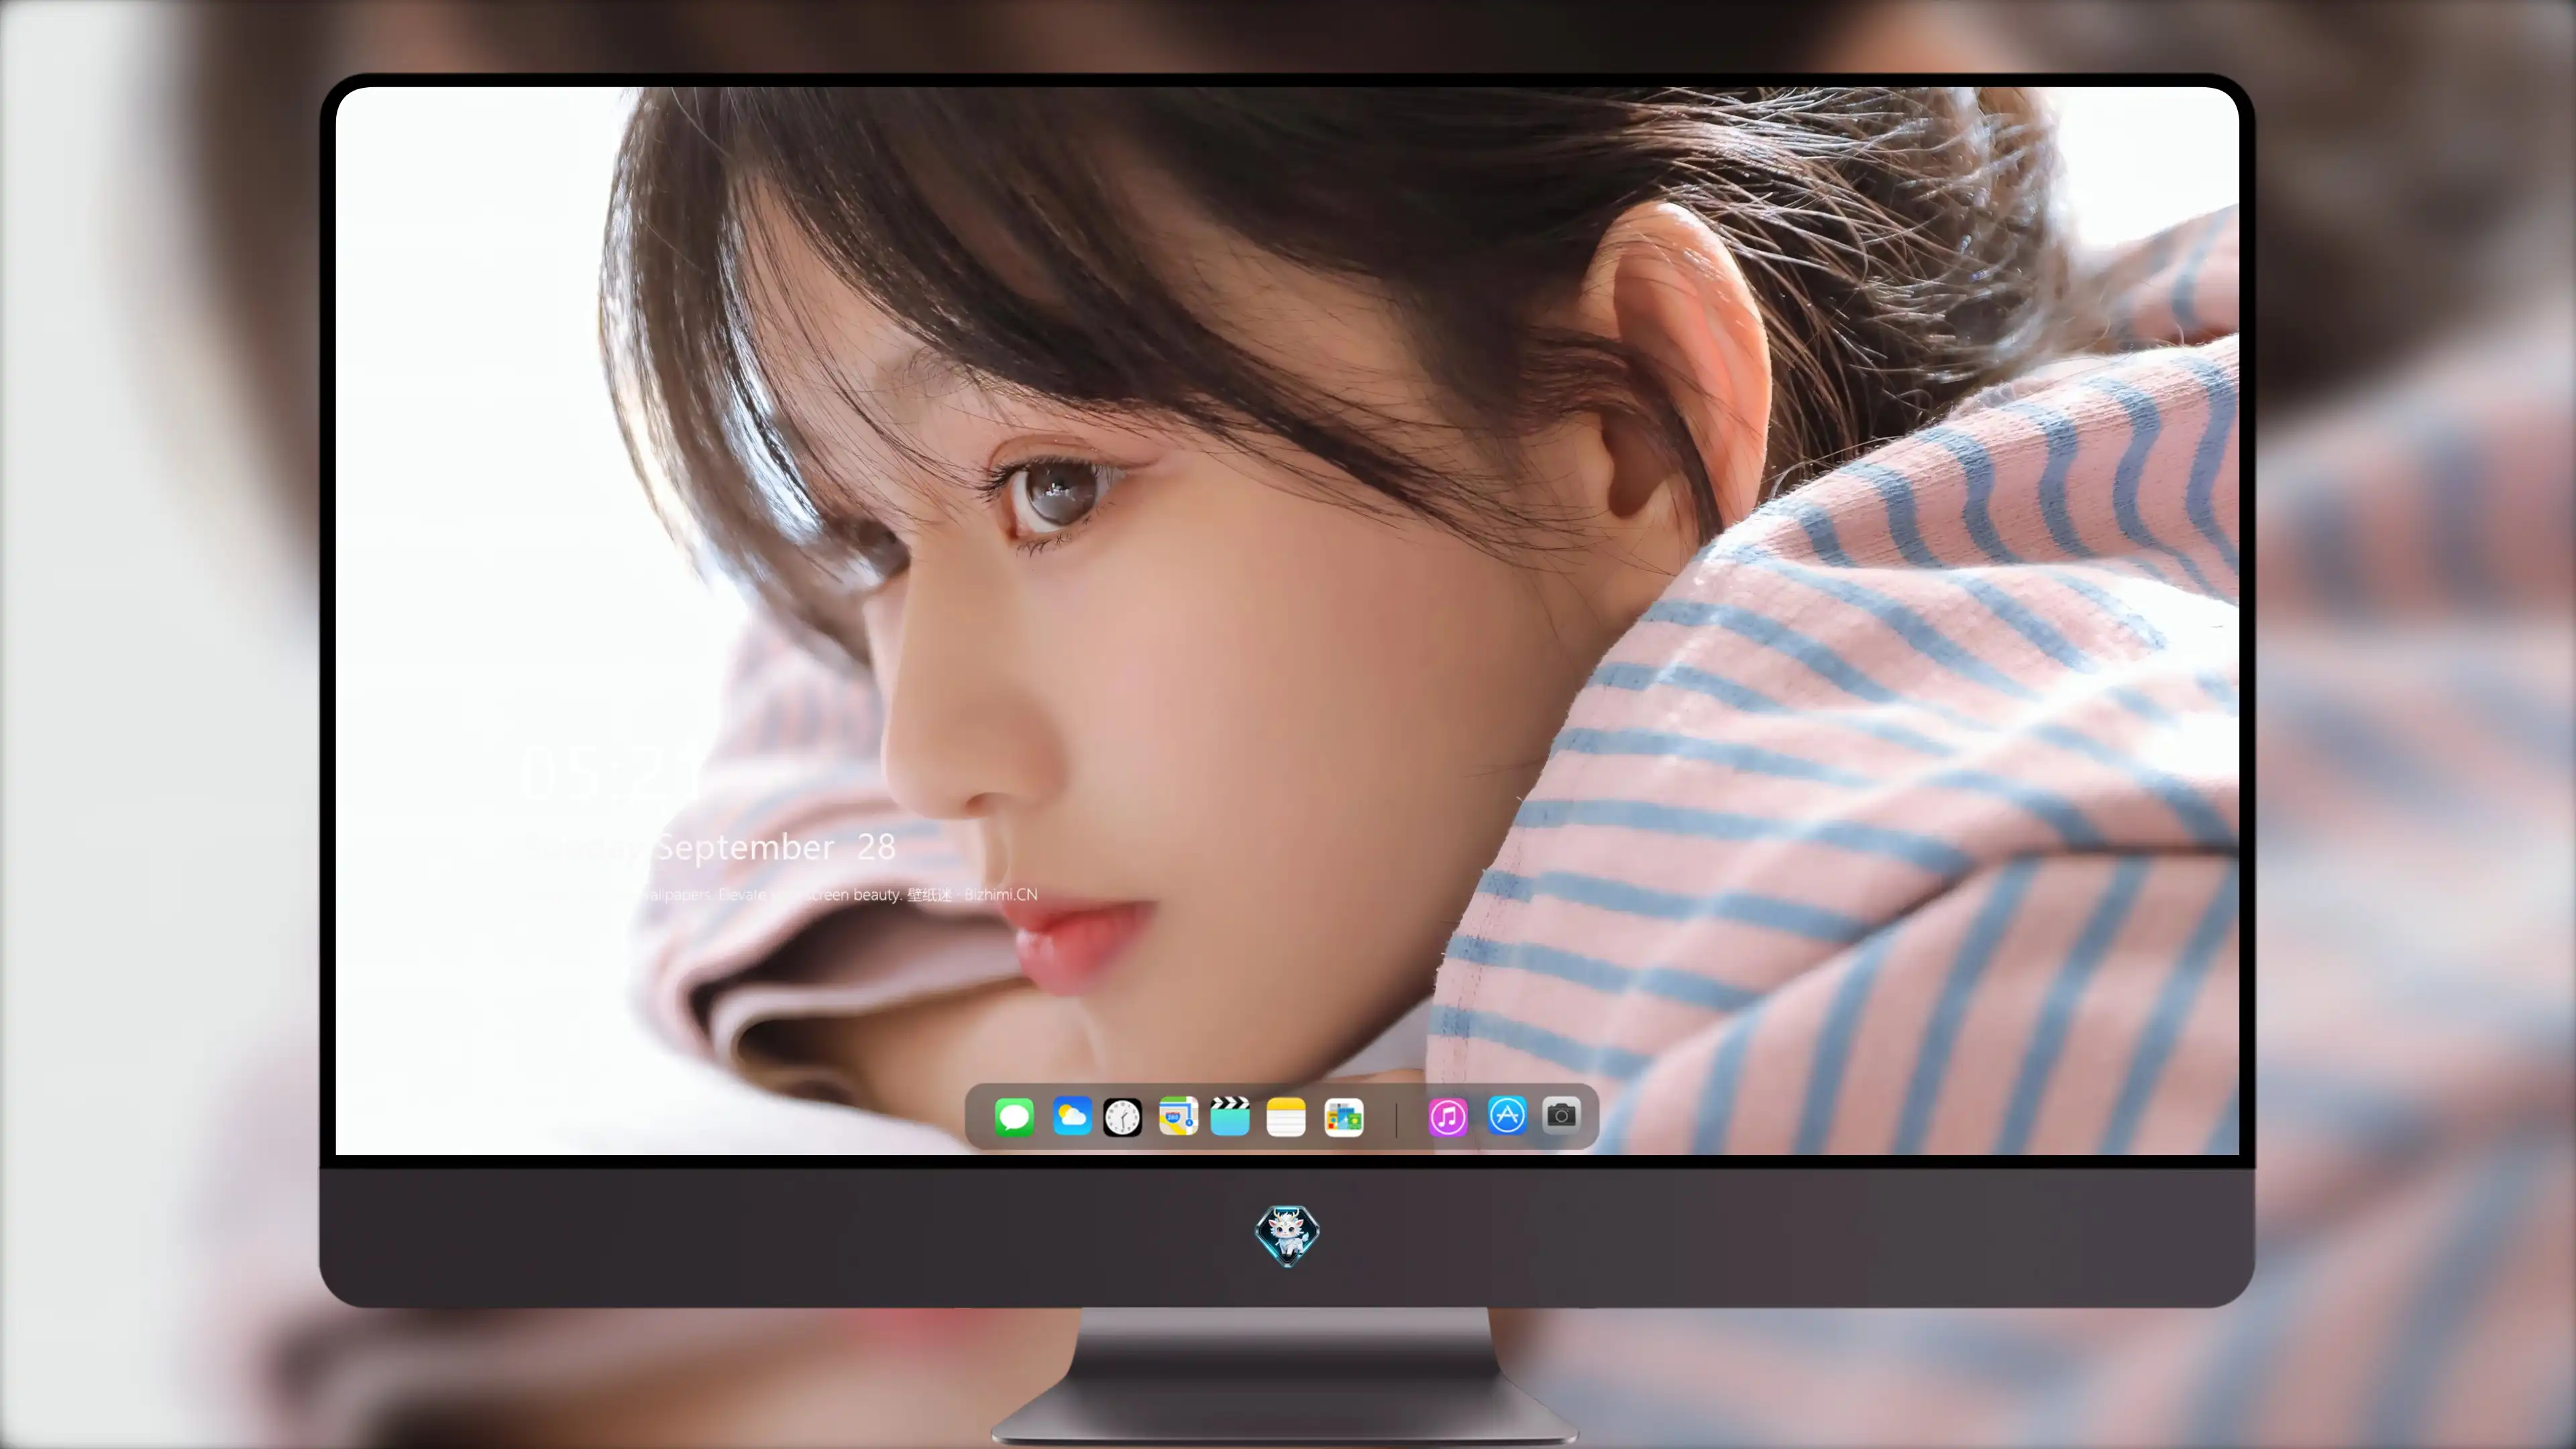The image size is (2576, 1449).
Task: Open the blue App Store icon
Action: coord(1507,1115)
